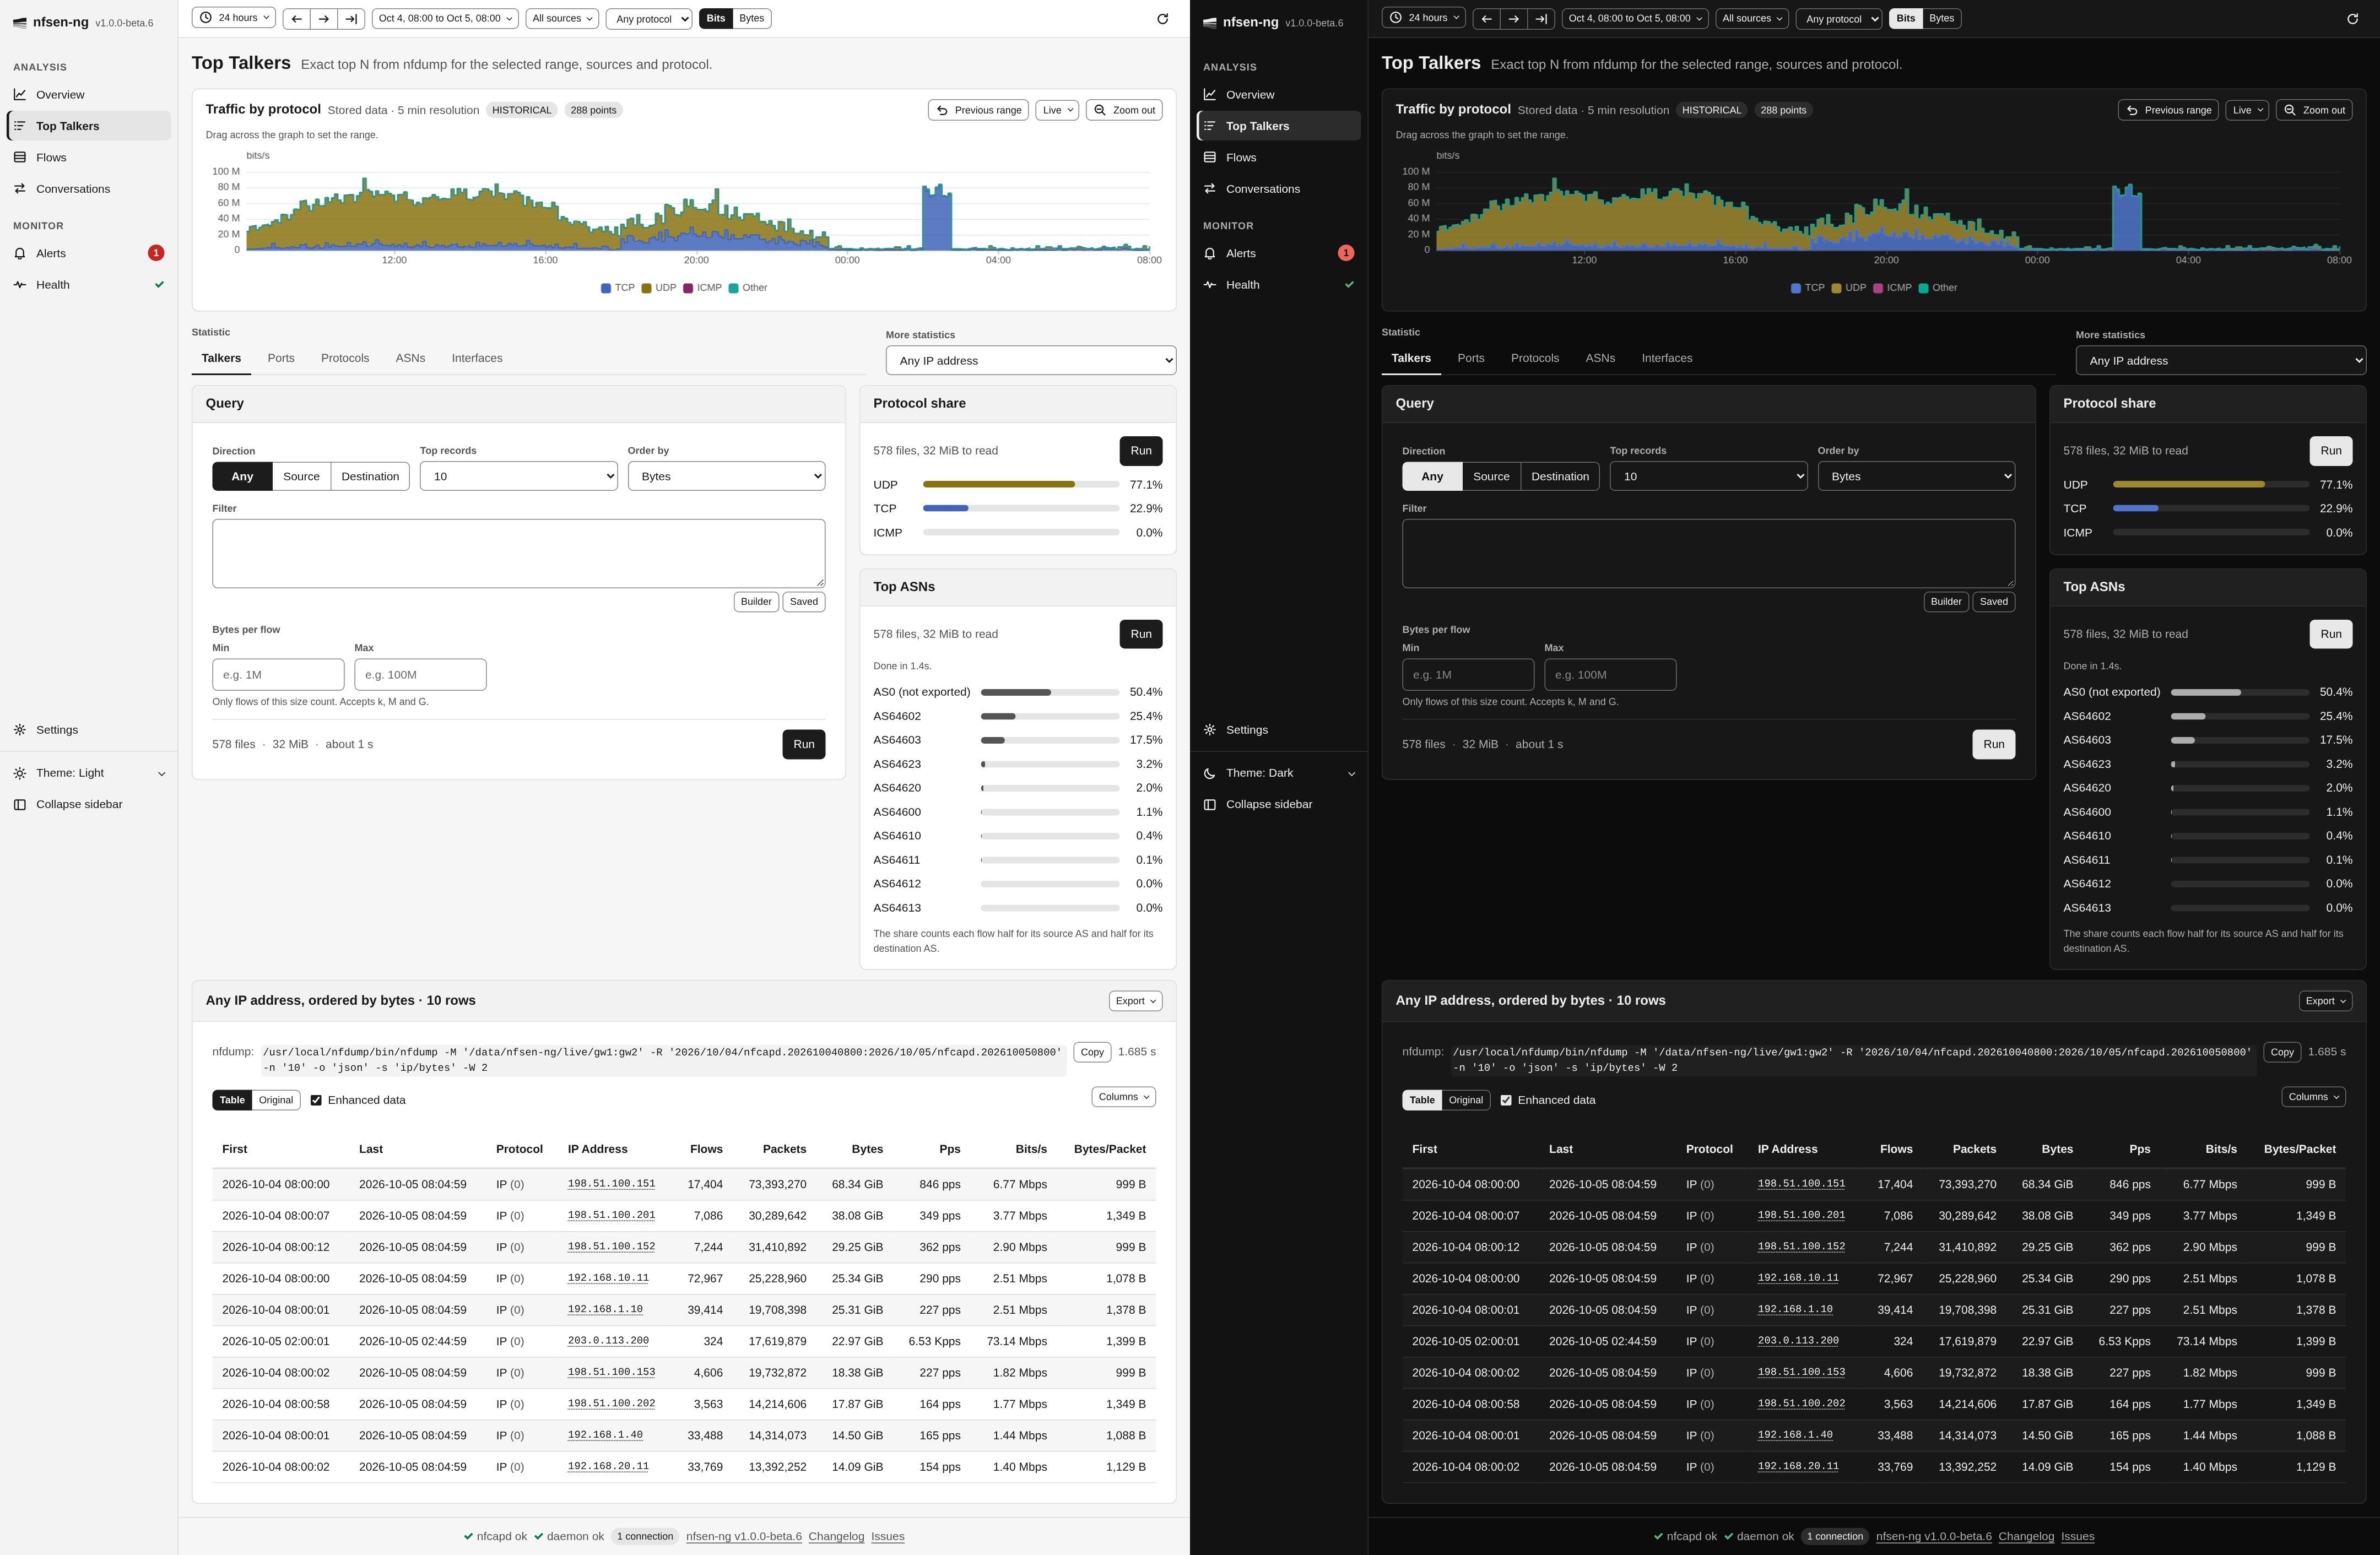Select Bits unit toggle in dark theme toolbar

tap(1906, 18)
